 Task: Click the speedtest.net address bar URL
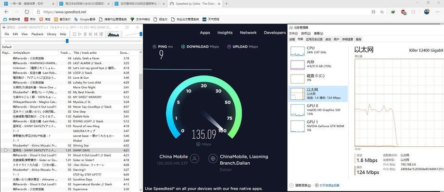click(65, 12)
